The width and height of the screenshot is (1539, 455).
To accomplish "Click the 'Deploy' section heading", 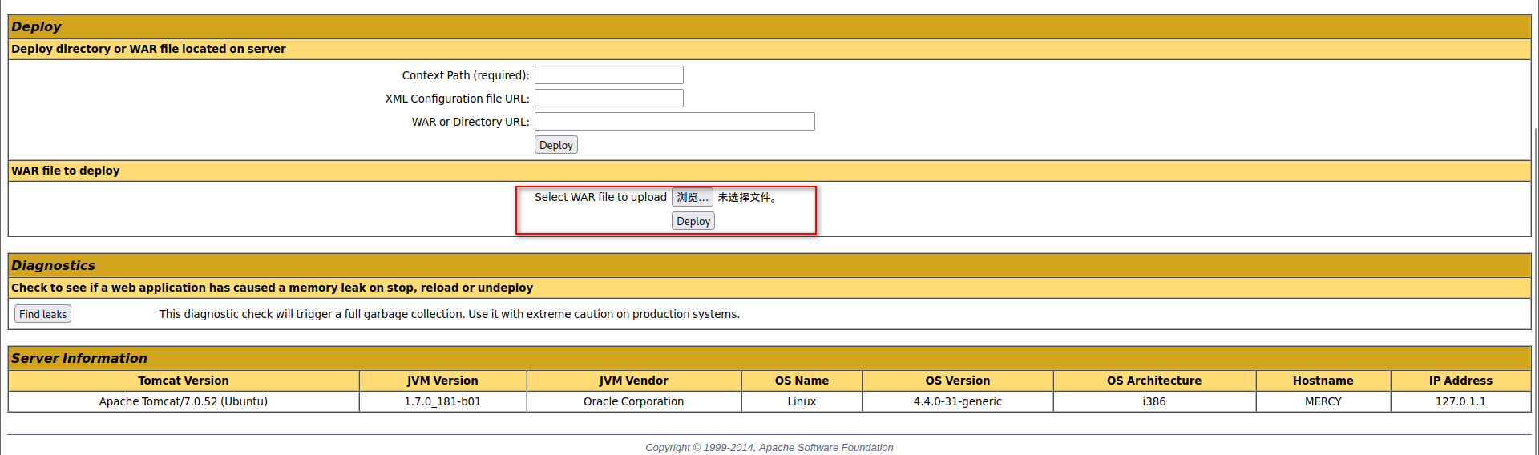I will [x=36, y=26].
